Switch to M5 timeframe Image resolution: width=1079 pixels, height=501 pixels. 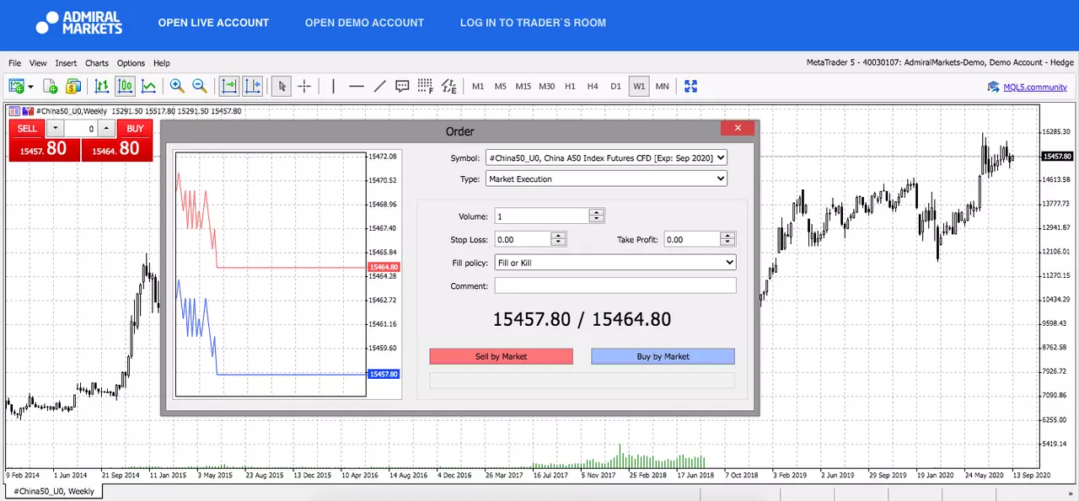(x=501, y=87)
